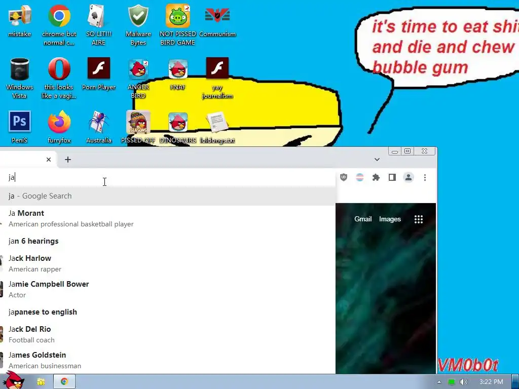Open 'chrome but normal c...' desktop icon
Image resolution: width=519 pixels, height=389 pixels.
click(x=59, y=25)
